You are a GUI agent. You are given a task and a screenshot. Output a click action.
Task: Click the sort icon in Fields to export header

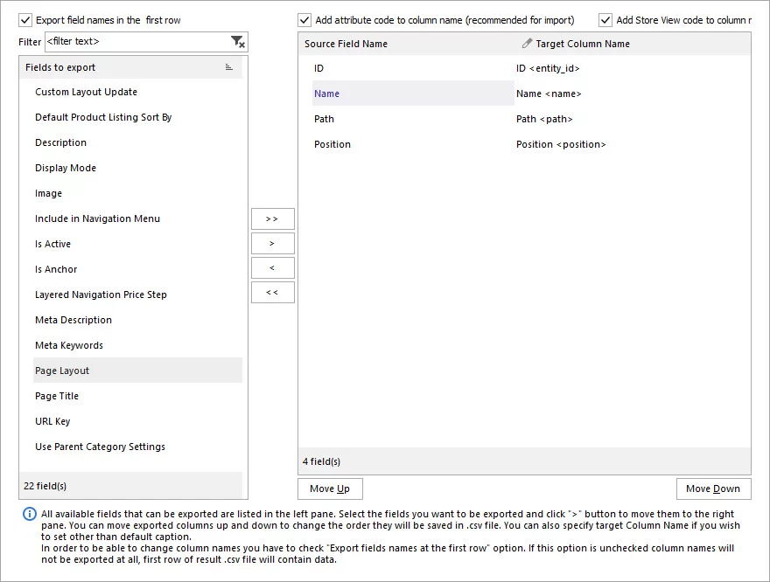(229, 67)
